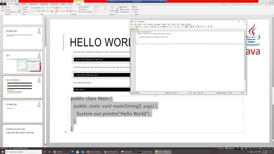
Task: Switch to the Animations ribbon tab
Action: click(44, 4)
